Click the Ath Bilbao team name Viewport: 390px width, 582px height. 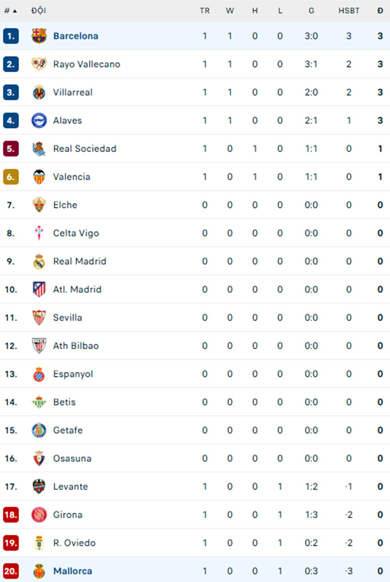point(76,346)
